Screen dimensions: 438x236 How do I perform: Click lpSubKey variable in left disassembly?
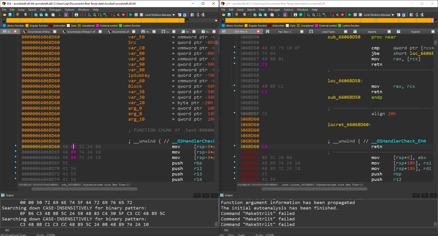pyautogui.click(x=139, y=75)
